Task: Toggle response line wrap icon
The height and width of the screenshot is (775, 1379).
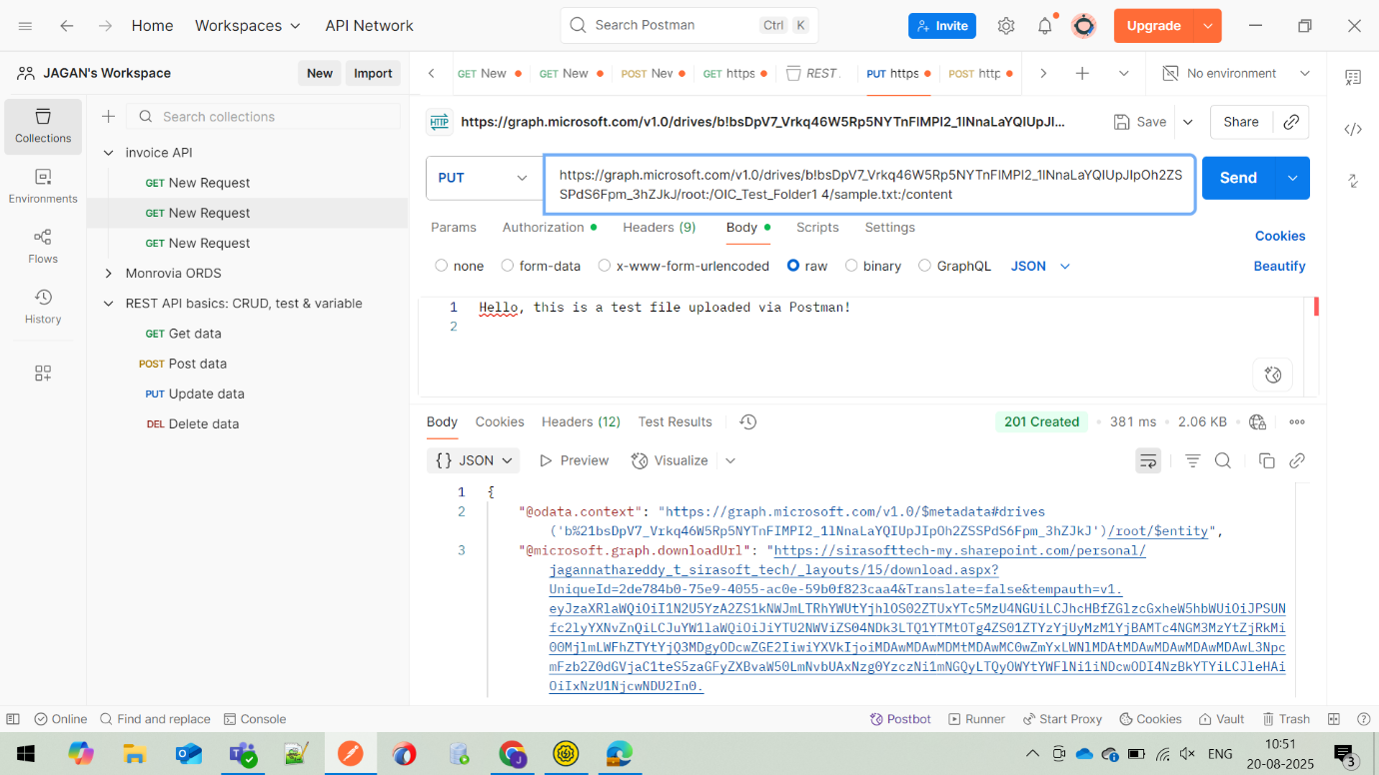Action: [1148, 460]
